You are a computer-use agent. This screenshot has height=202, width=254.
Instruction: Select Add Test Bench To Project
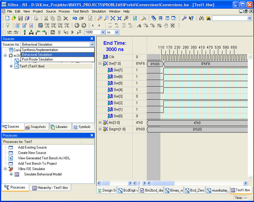[x=38, y=164]
